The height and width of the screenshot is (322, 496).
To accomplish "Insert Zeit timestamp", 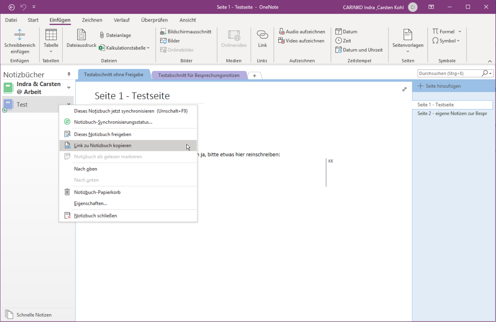I will point(343,41).
